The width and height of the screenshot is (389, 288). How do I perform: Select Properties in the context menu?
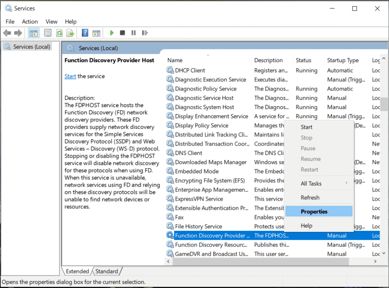coord(314,211)
